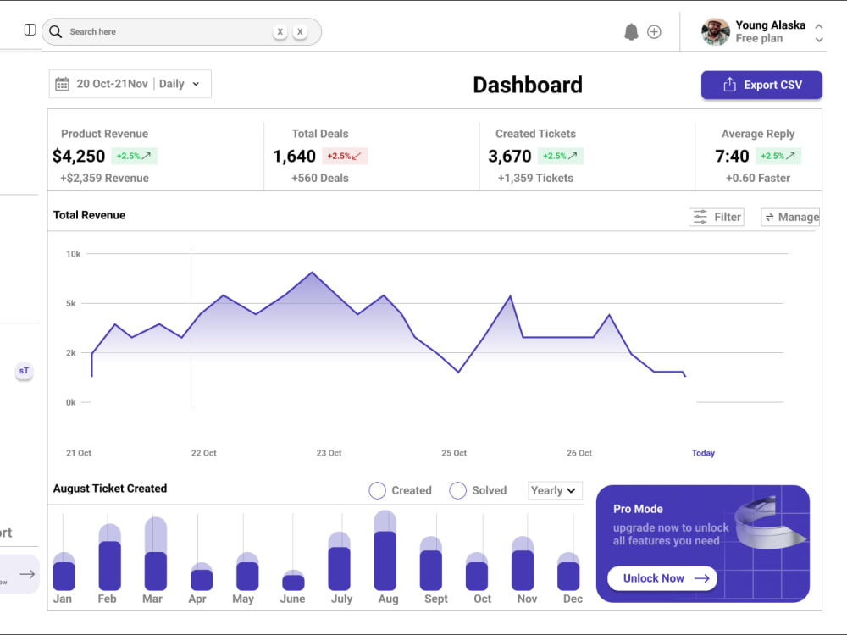
Task: Click the red Total Deals +2.5% badge
Action: (x=345, y=156)
